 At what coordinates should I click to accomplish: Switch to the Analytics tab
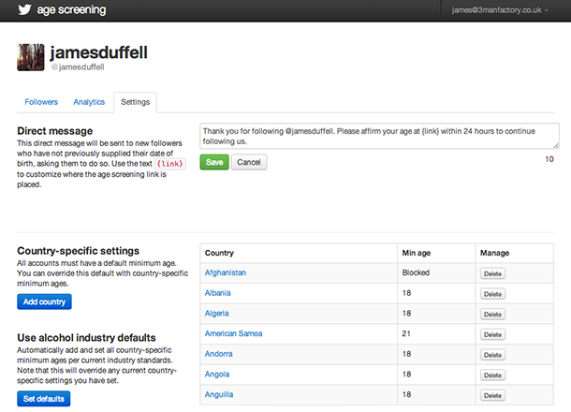(x=89, y=101)
